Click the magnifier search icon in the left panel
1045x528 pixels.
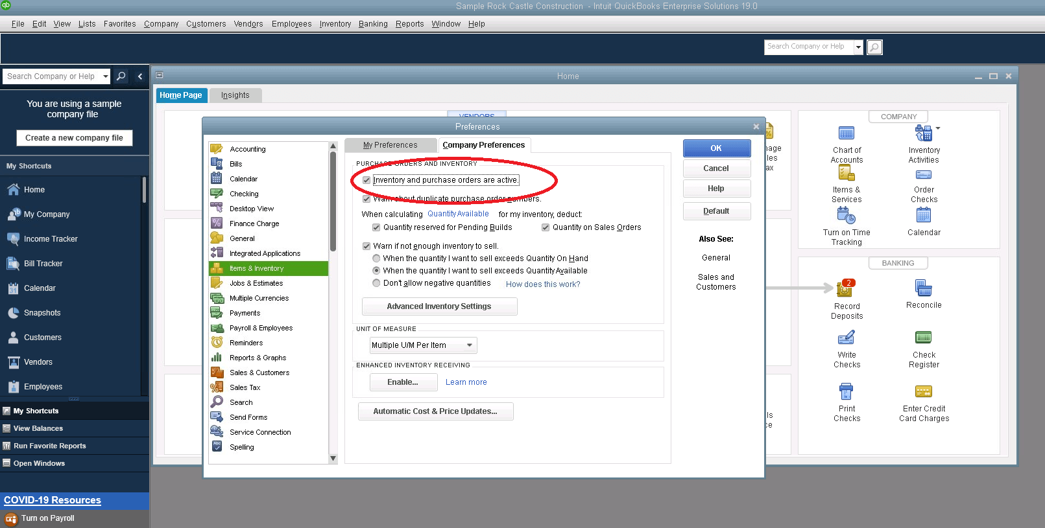(x=121, y=76)
